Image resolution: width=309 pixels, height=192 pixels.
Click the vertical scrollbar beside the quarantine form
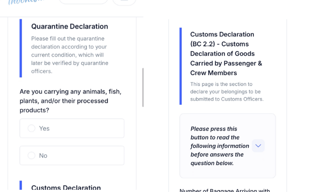(143, 88)
